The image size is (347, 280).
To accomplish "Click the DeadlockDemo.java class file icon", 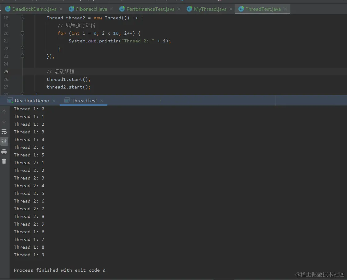I will tap(8, 9).
